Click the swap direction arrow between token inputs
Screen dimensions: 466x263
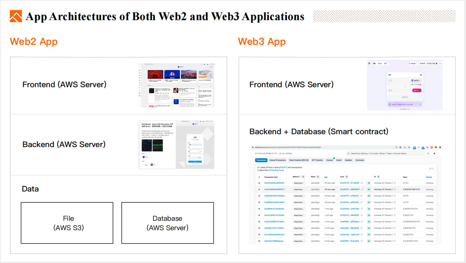click(x=405, y=87)
